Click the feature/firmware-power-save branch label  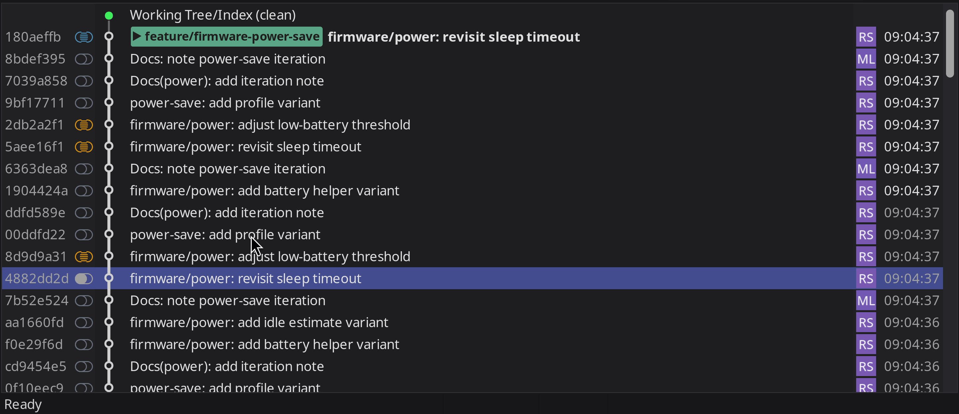tap(231, 37)
